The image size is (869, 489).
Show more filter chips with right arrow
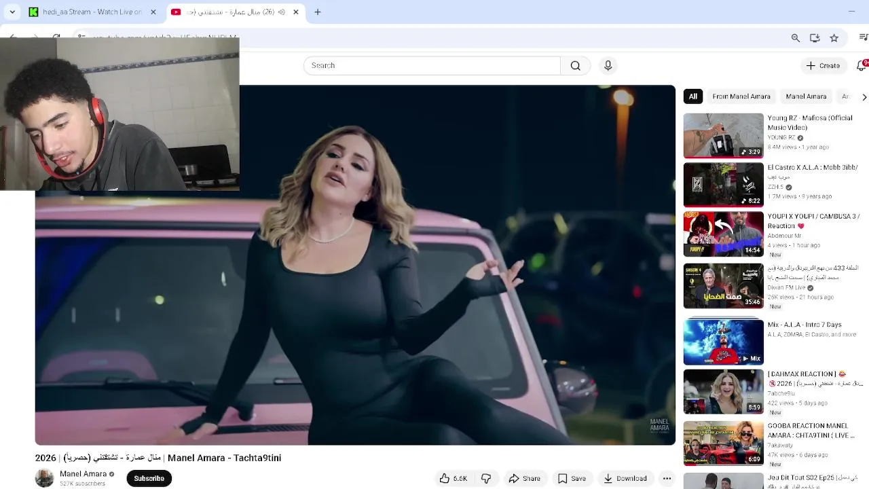(x=864, y=97)
